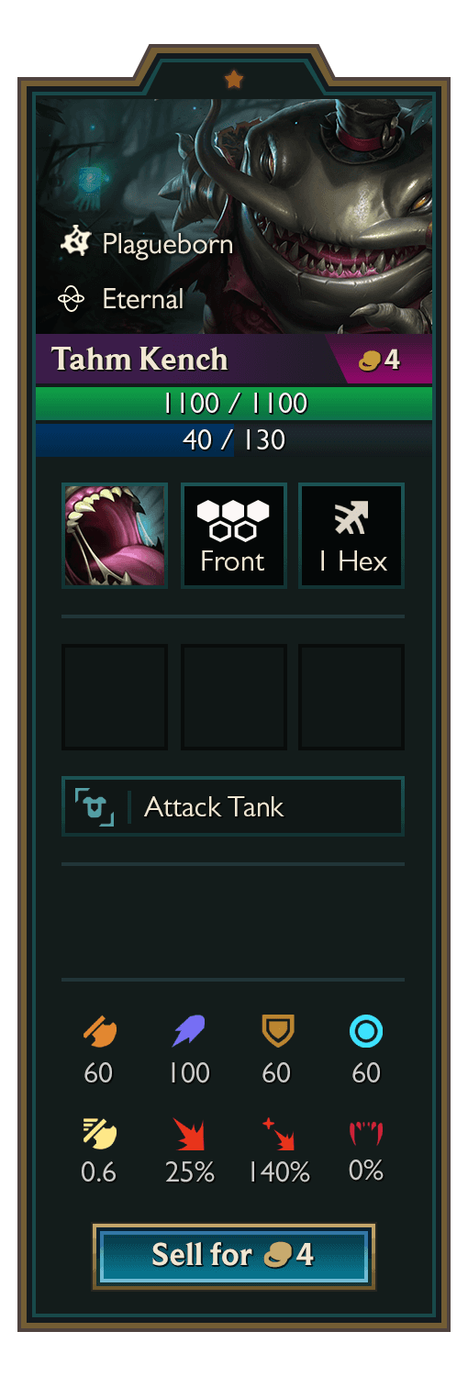Click the third empty item slot

(351, 697)
